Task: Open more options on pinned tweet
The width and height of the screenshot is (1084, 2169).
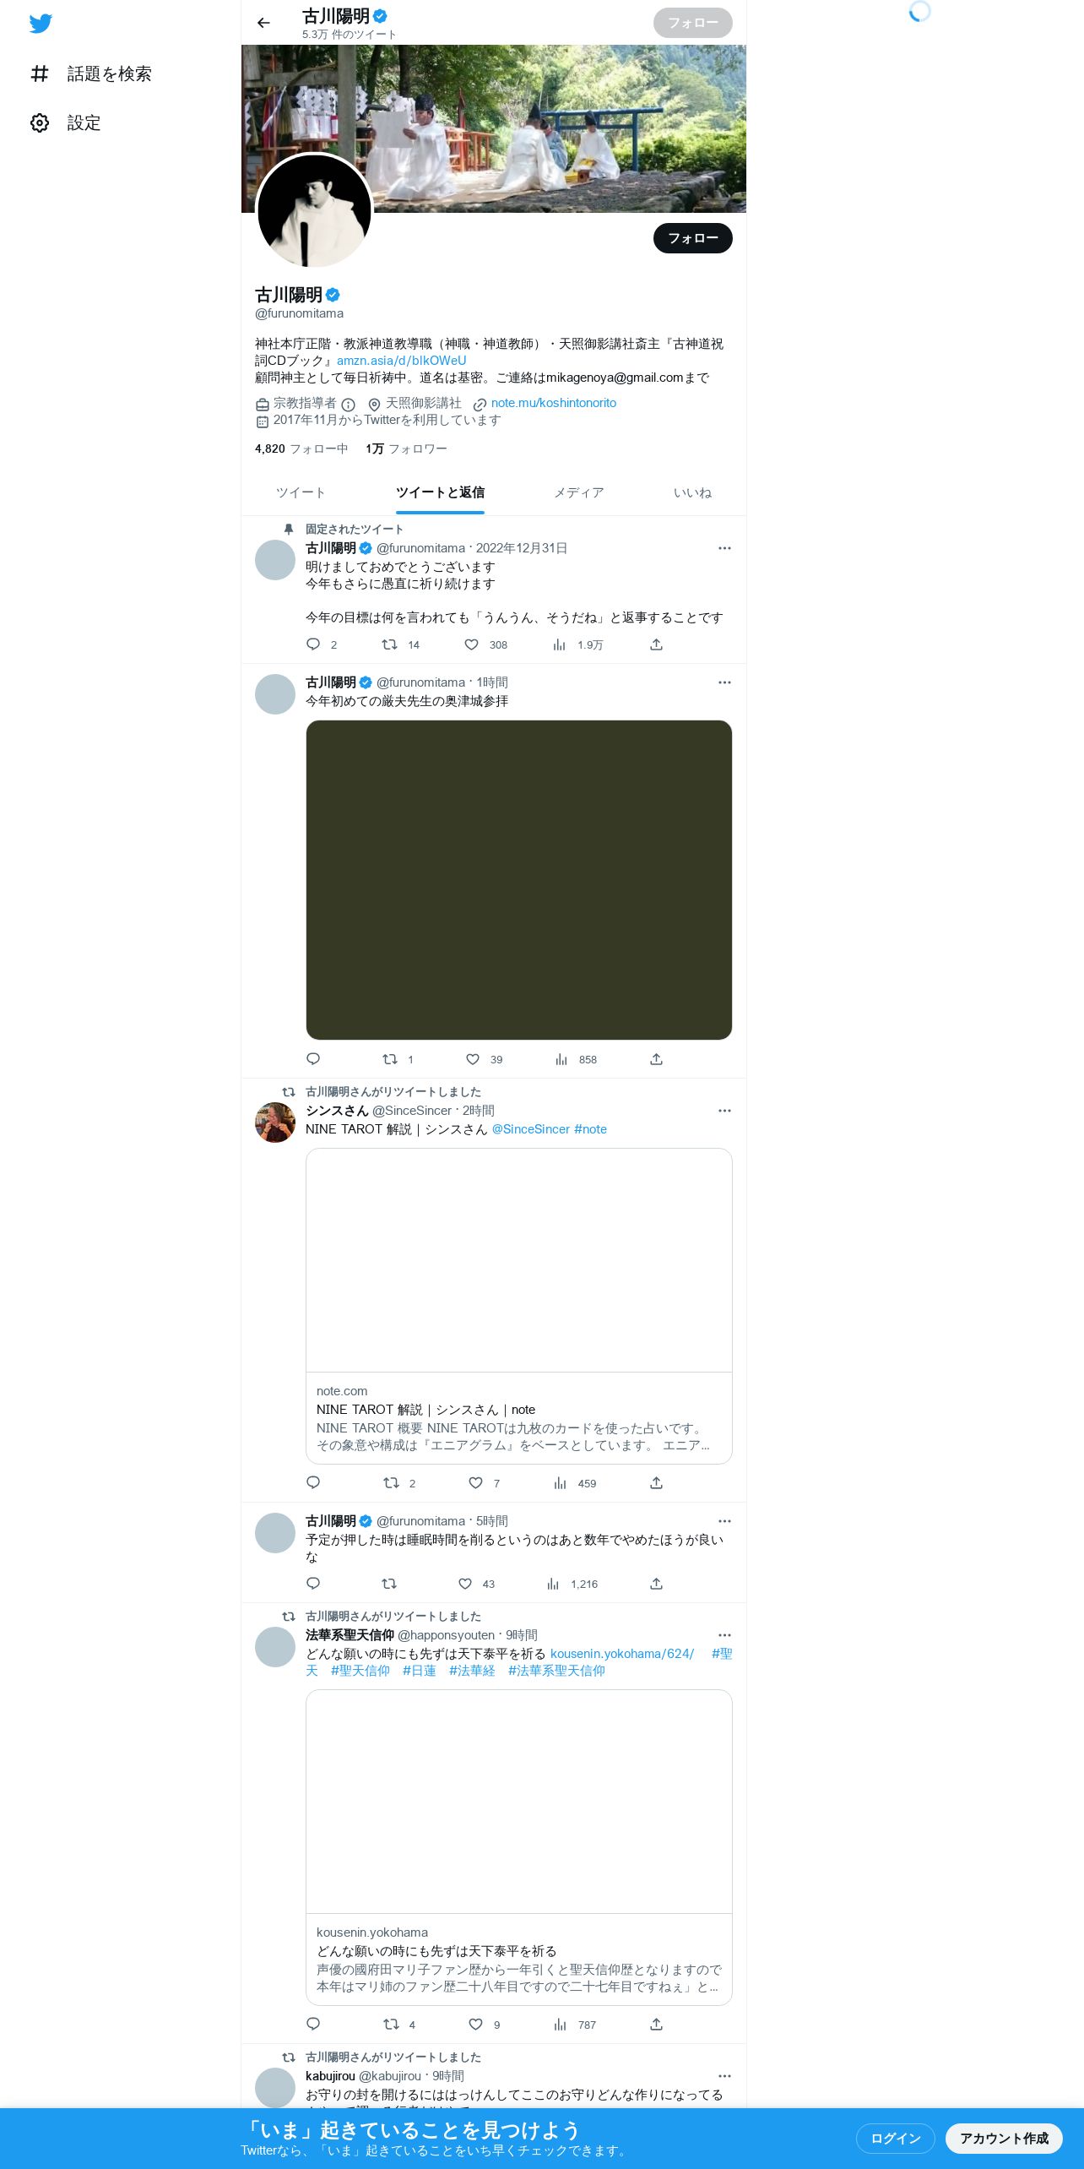Action: (x=724, y=548)
